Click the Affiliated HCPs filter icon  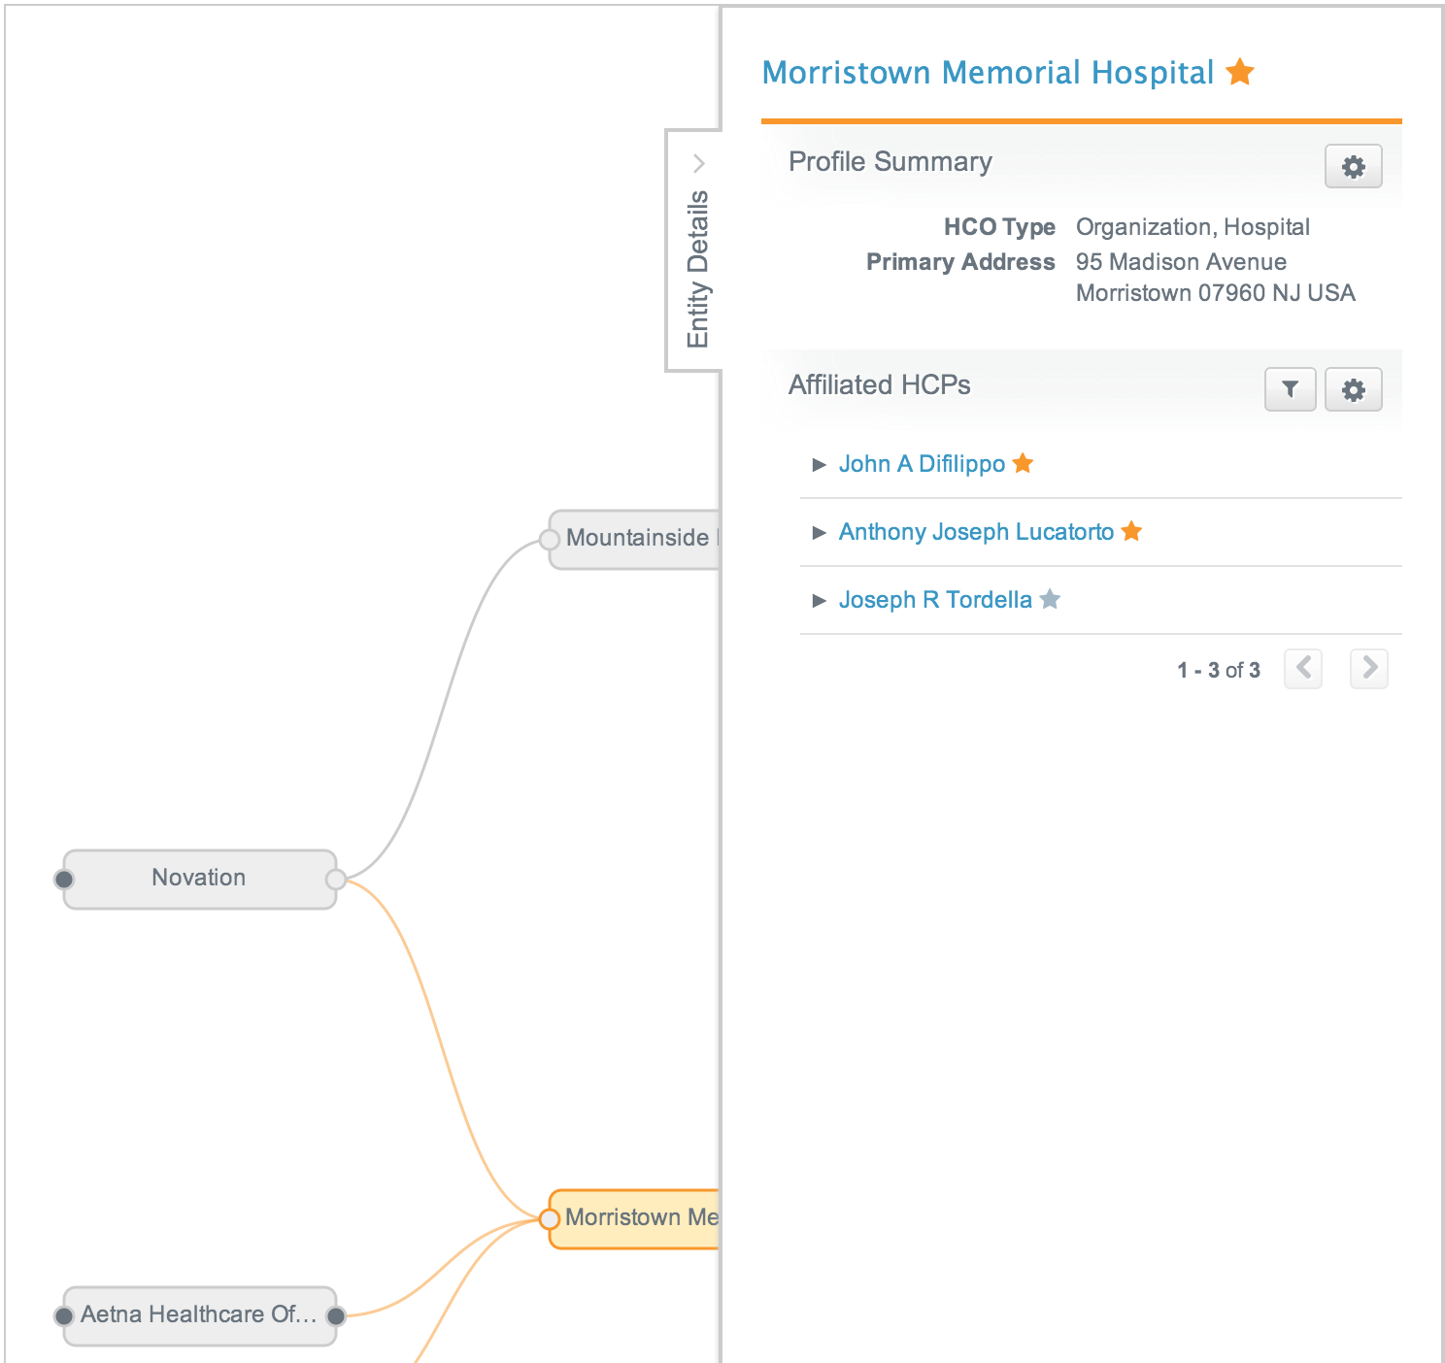tap(1290, 390)
